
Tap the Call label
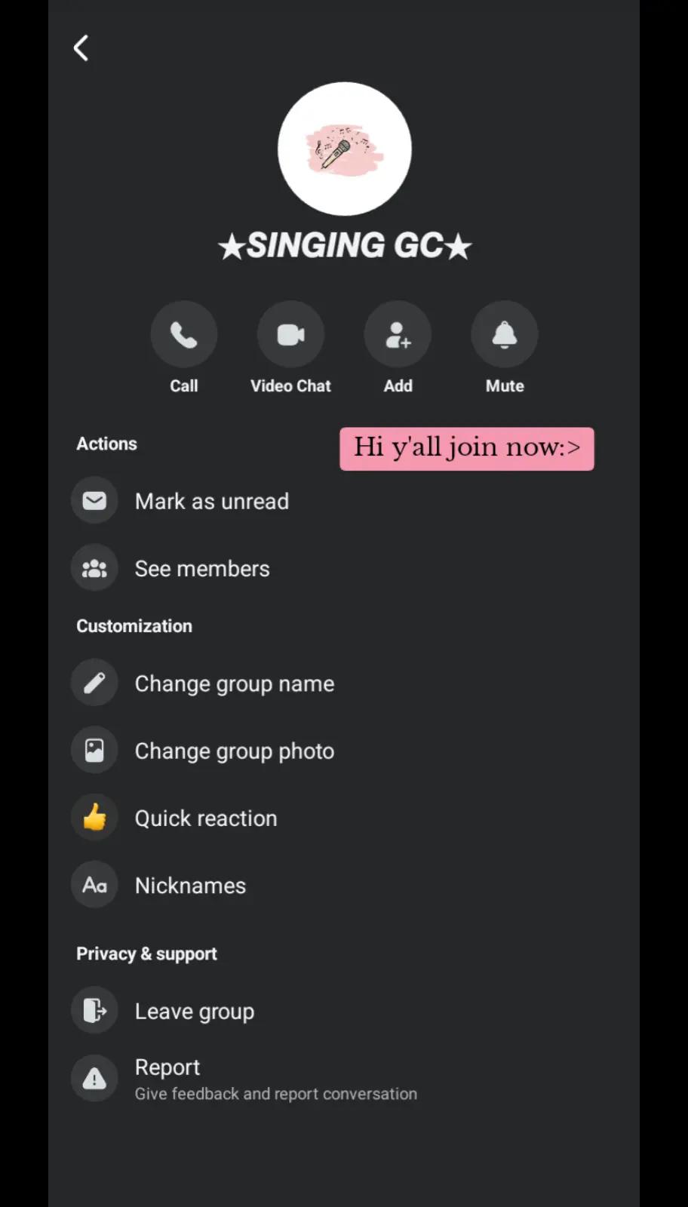click(x=184, y=385)
